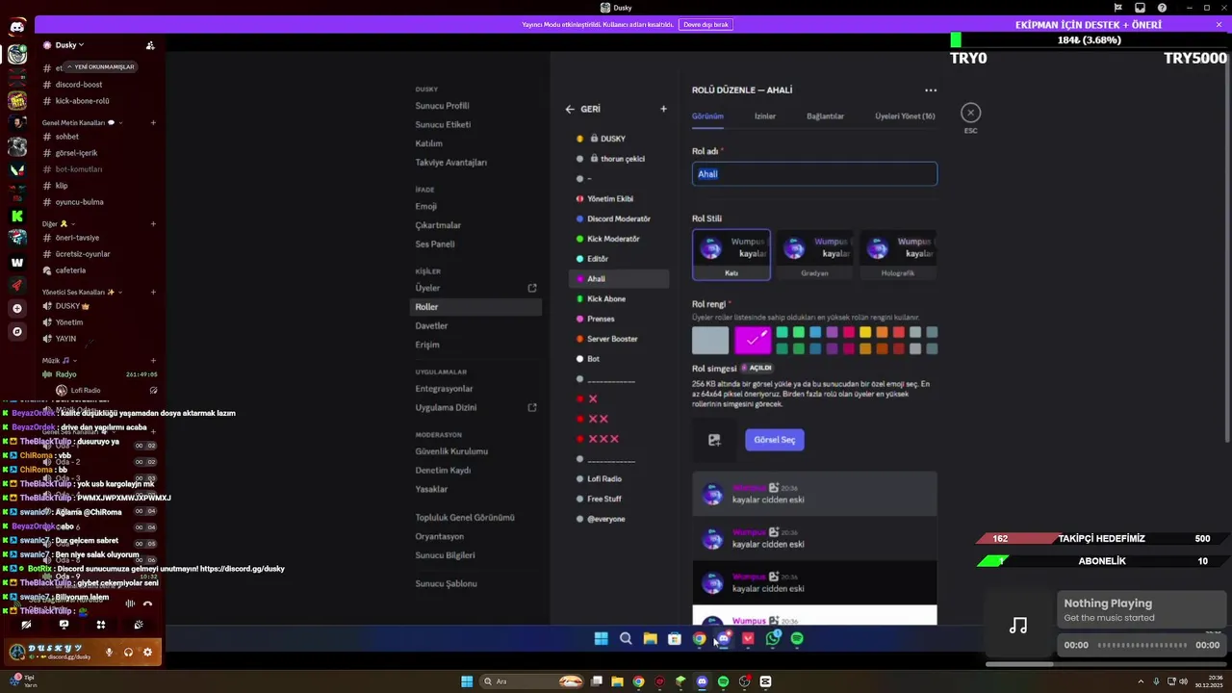Close settings with the ESC circle button
Viewport: 1232px width, 693px height.
[x=970, y=113]
